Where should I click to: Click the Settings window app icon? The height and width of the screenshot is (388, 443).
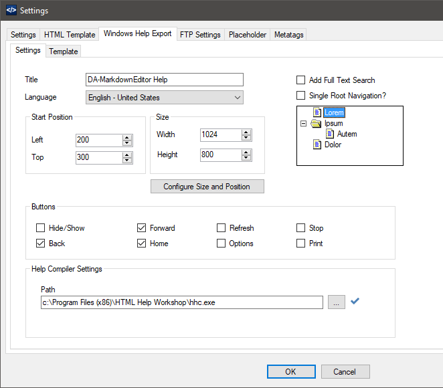11,11
